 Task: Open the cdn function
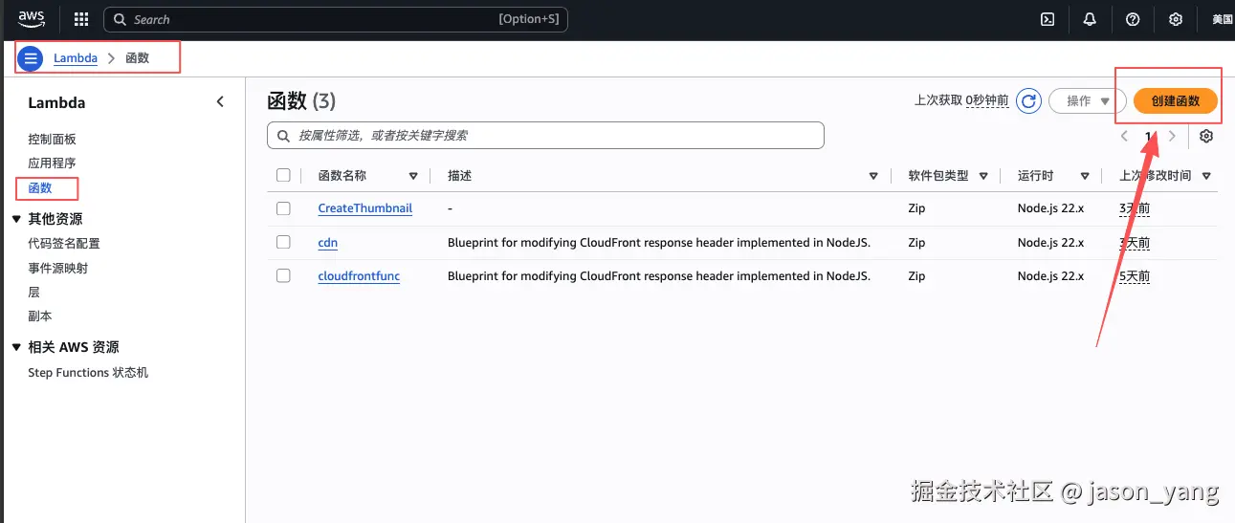(328, 242)
